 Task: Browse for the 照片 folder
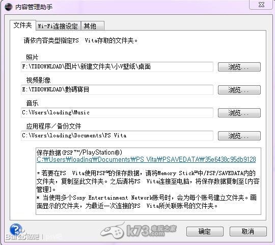click(239, 67)
